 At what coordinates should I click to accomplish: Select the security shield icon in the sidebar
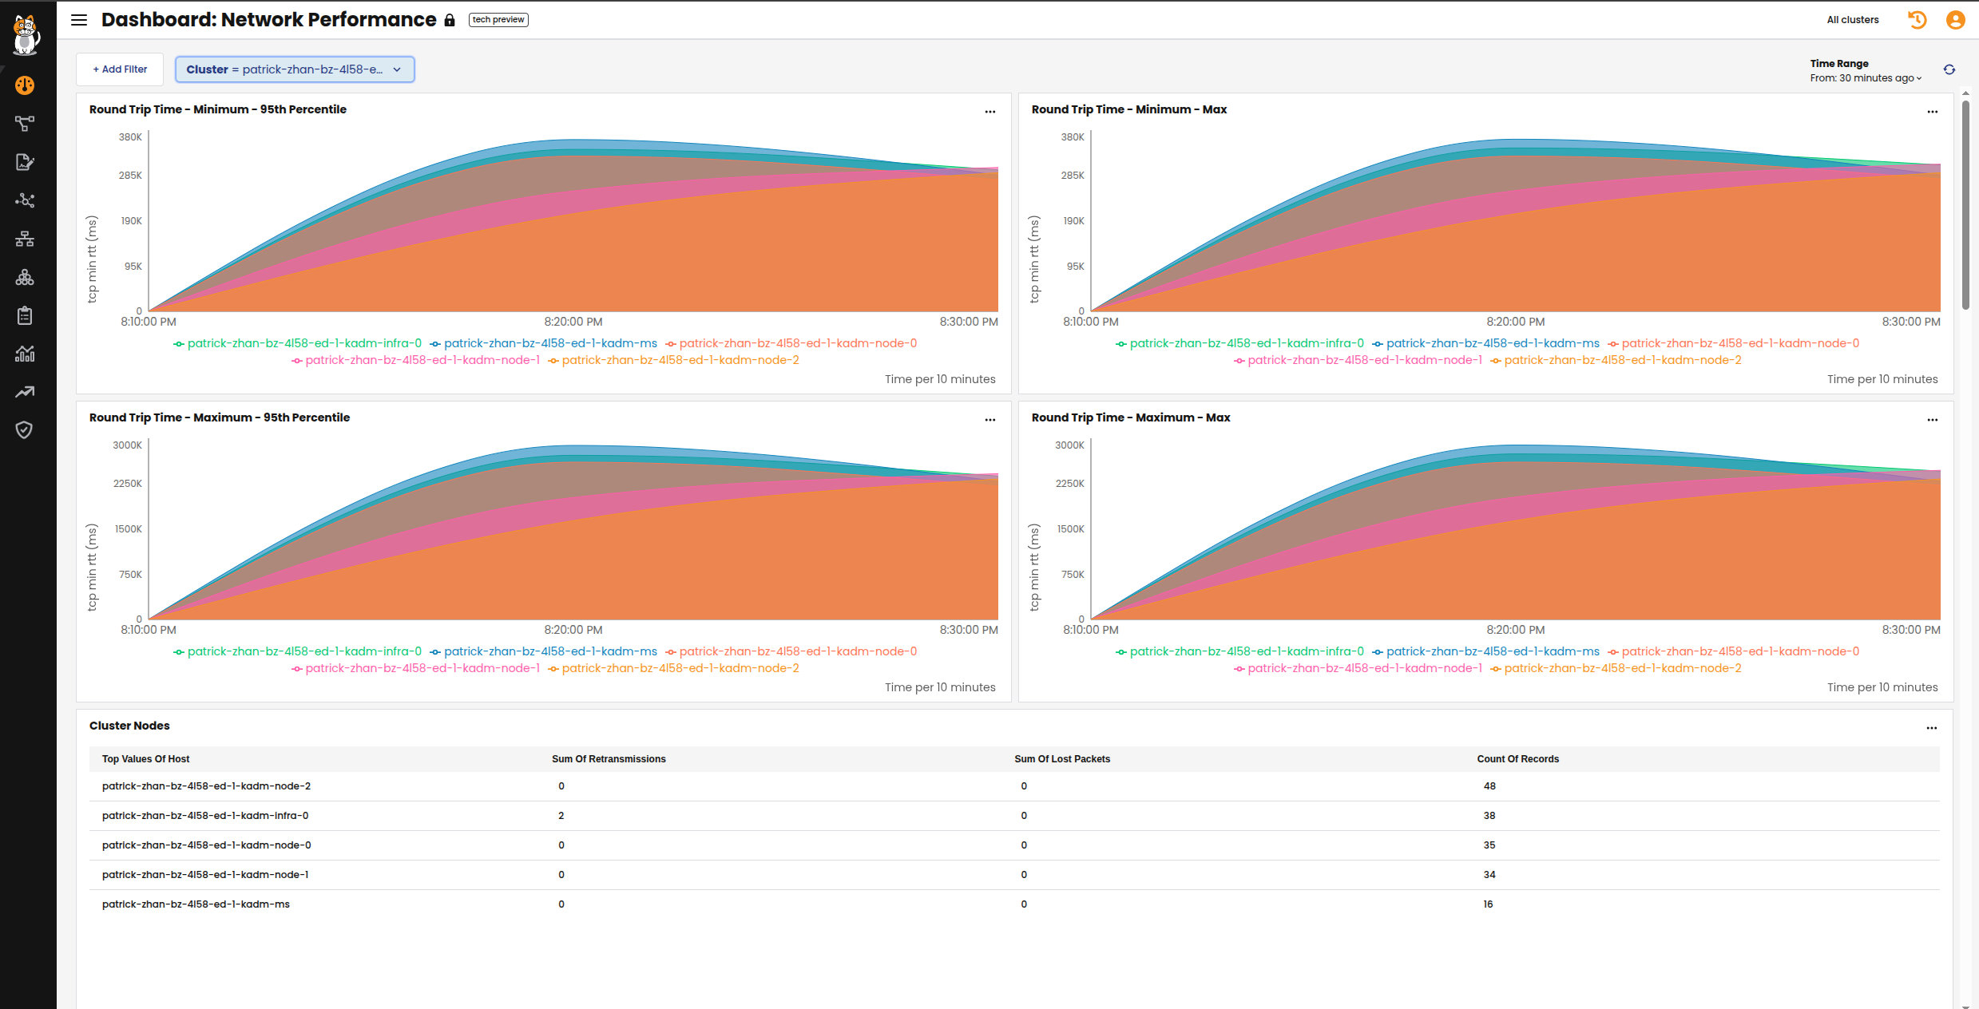[x=25, y=429]
